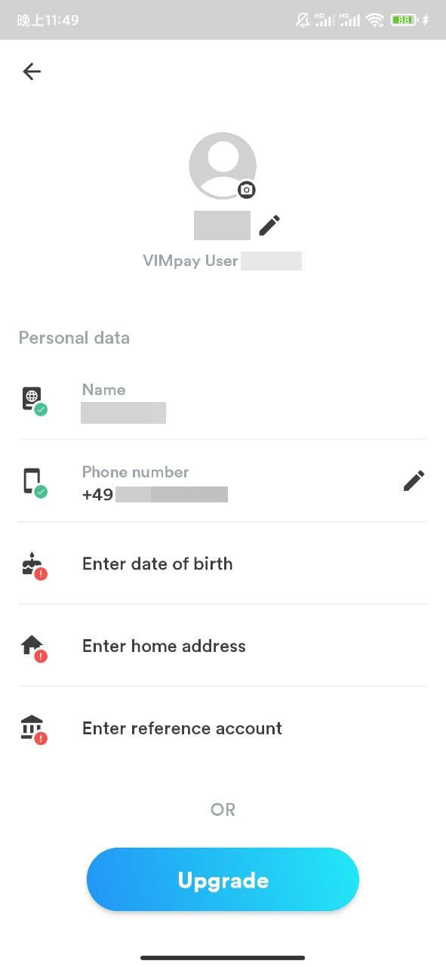Tap the back arrow icon
This screenshot has width=446, height=967.
pos(32,71)
